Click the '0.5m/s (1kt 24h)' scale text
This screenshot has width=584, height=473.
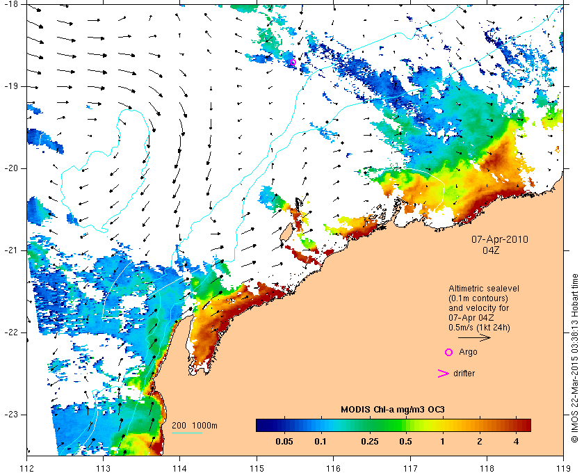pyautogui.click(x=479, y=328)
